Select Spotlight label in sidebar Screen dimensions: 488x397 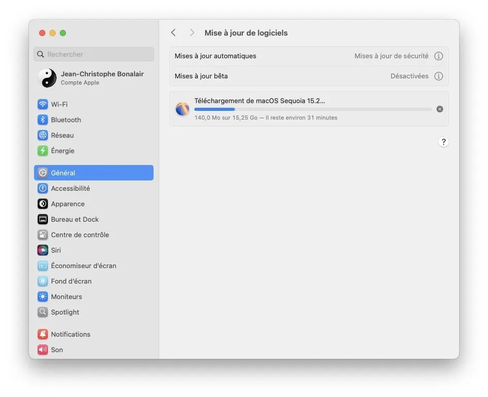coord(65,312)
